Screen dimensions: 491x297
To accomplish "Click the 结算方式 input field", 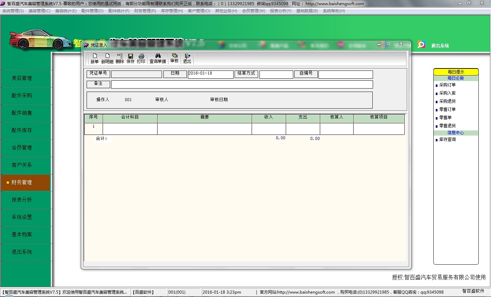I will pos(276,74).
